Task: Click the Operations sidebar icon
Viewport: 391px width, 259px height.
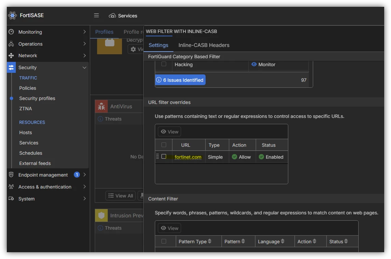Action: (11, 44)
